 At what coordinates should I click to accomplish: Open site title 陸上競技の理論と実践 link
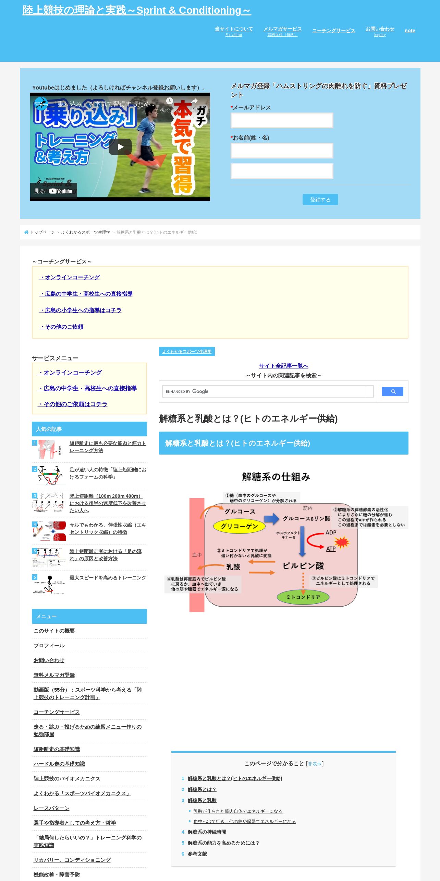click(x=137, y=10)
